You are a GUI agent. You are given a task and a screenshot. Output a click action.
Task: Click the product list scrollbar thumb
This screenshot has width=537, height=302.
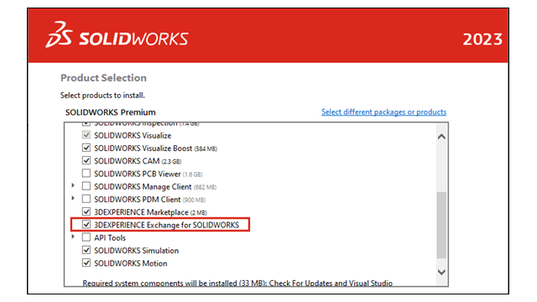[441, 225]
